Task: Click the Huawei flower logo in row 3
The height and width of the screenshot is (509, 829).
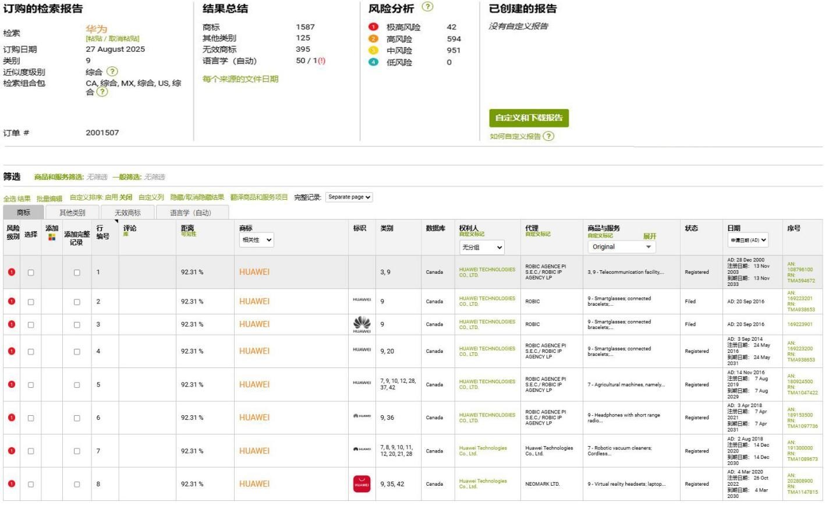Action: [362, 324]
